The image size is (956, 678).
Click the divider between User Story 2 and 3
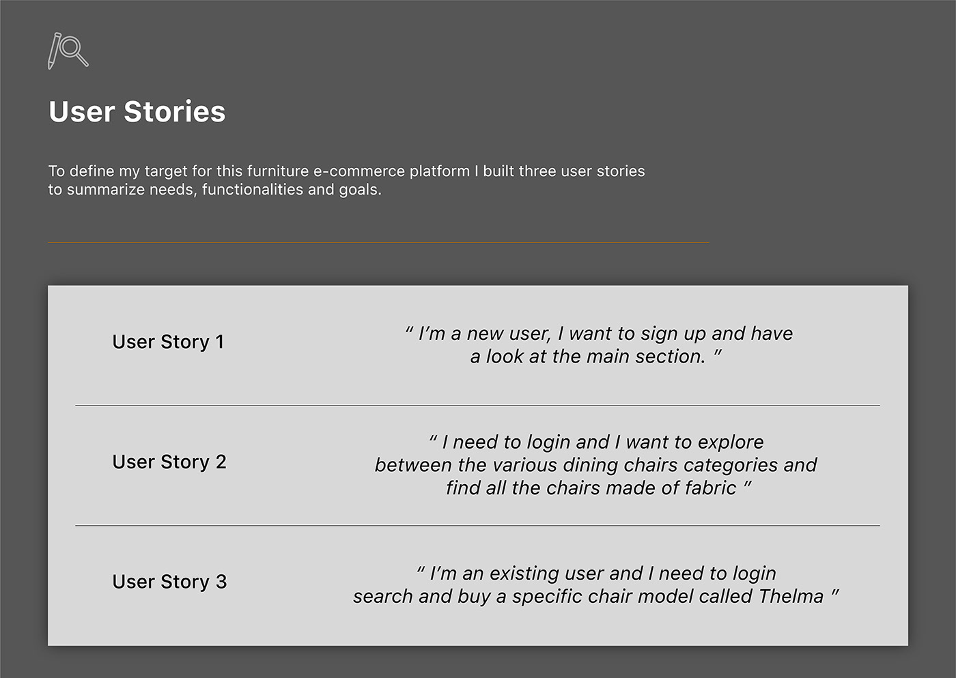click(x=477, y=526)
